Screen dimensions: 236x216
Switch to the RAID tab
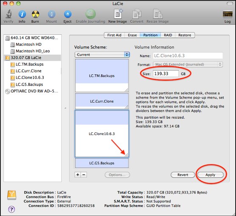pyautogui.click(x=168, y=35)
